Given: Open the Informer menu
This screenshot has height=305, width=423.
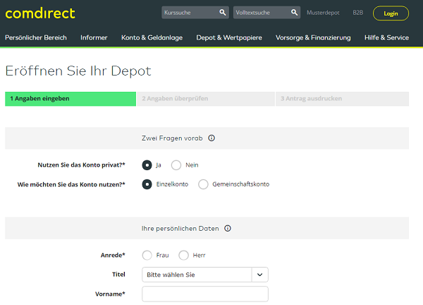Looking at the screenshot, I should (x=94, y=37).
